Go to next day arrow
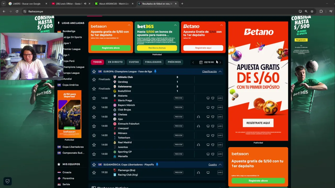This screenshot has width=335, height=188. point(220,62)
